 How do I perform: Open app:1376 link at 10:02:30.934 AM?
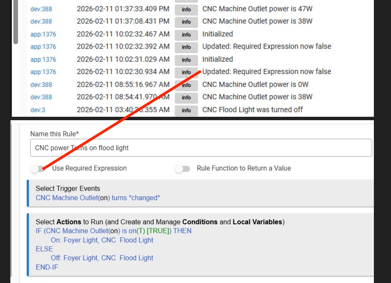pos(43,72)
